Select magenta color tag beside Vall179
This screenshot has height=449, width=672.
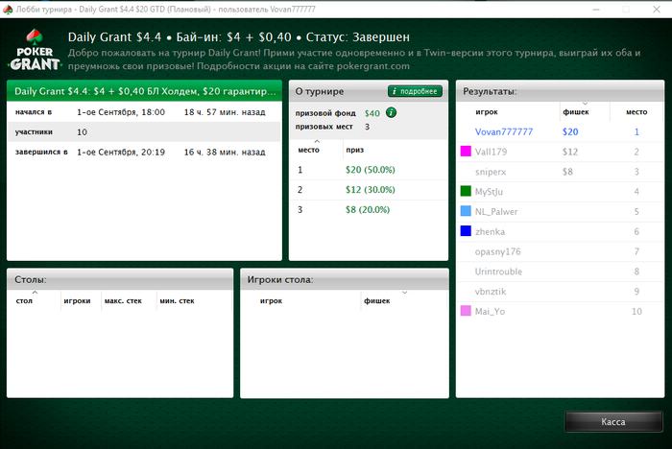coord(466,152)
